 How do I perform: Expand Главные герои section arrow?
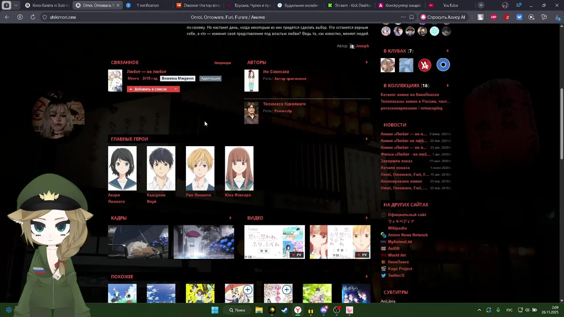[367, 139]
